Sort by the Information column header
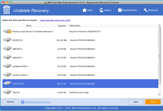Viewport: 163px width, 111px height. (113, 26)
